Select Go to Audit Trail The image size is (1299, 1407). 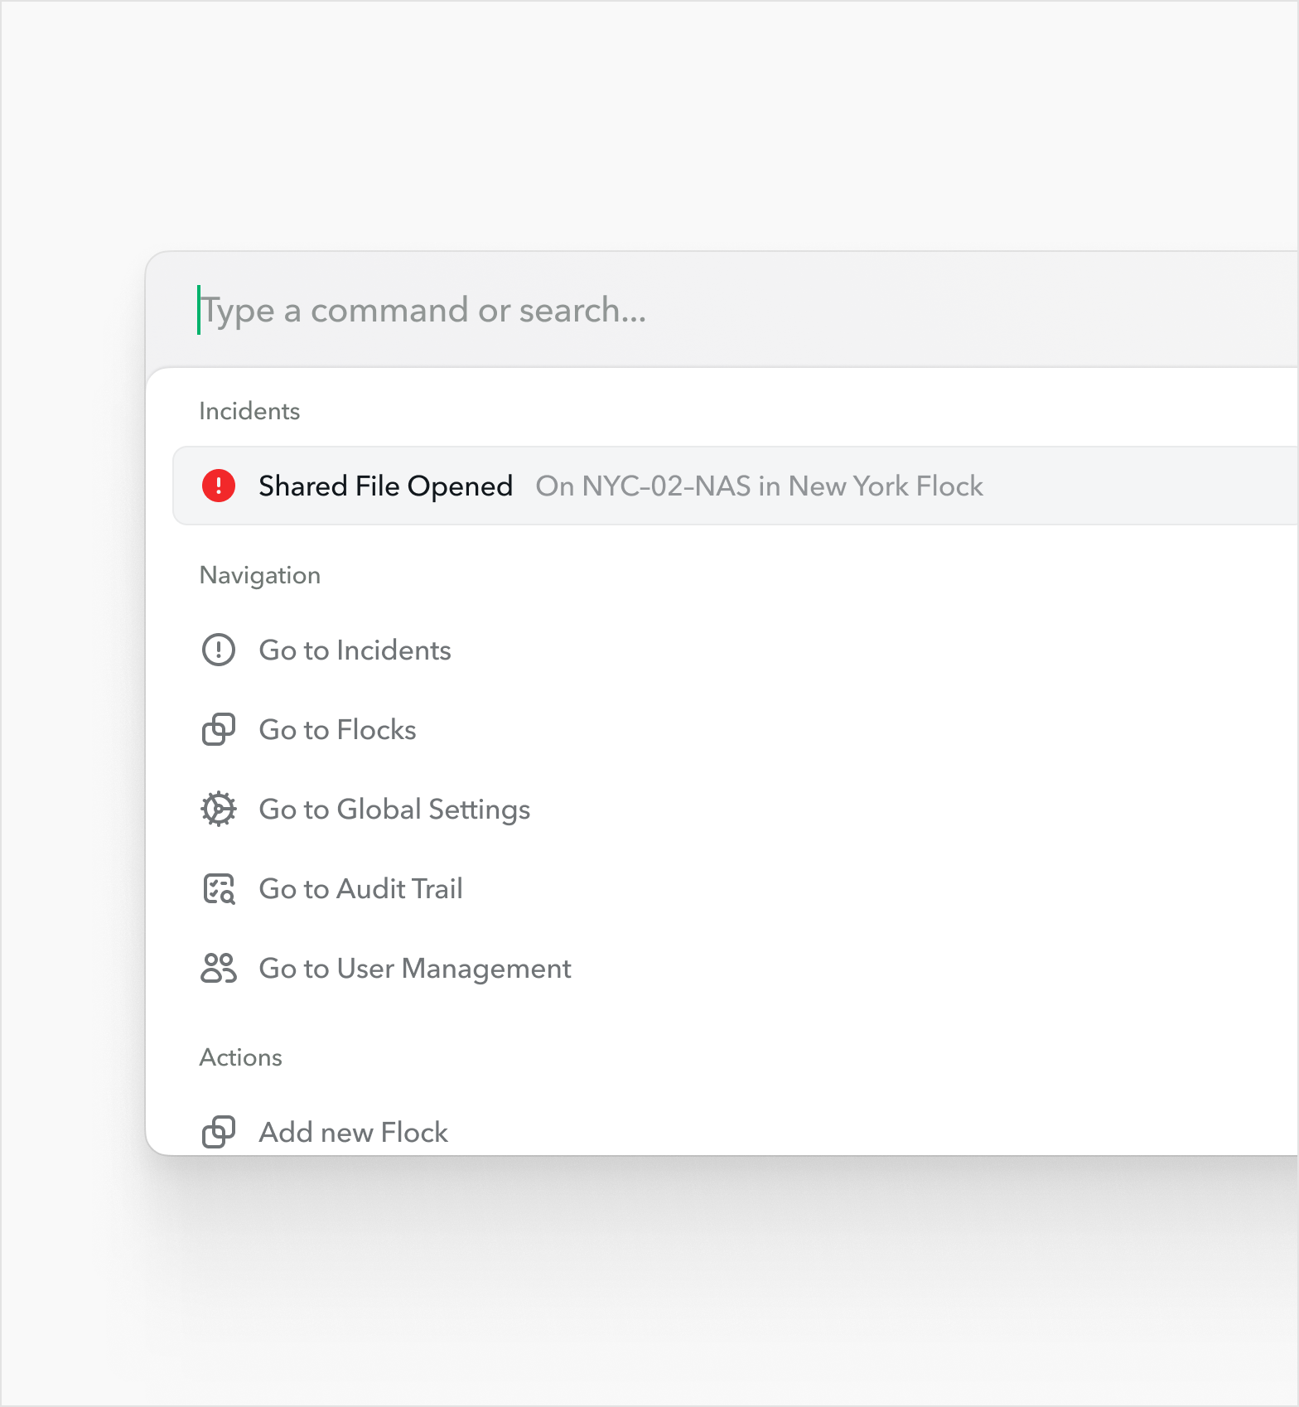coord(736,888)
